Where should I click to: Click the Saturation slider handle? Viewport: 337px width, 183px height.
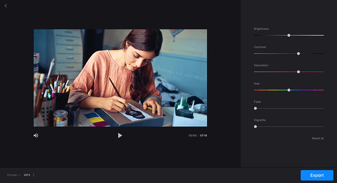coord(298,72)
